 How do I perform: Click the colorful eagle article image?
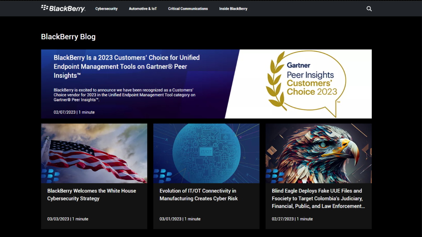coord(319,153)
